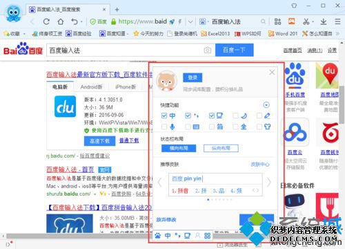Click the blue du software logo

65,107
